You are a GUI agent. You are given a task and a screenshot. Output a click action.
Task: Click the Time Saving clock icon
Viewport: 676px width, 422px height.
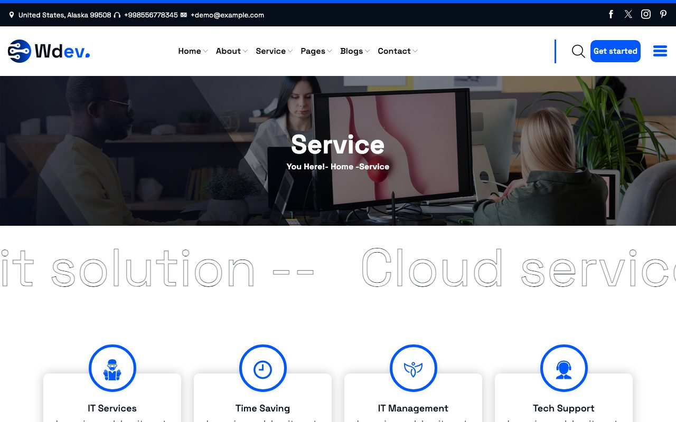click(x=263, y=368)
